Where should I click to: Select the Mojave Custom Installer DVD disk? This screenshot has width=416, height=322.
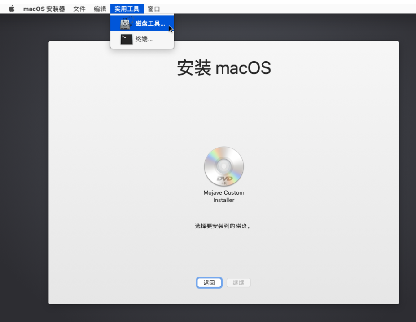click(223, 166)
